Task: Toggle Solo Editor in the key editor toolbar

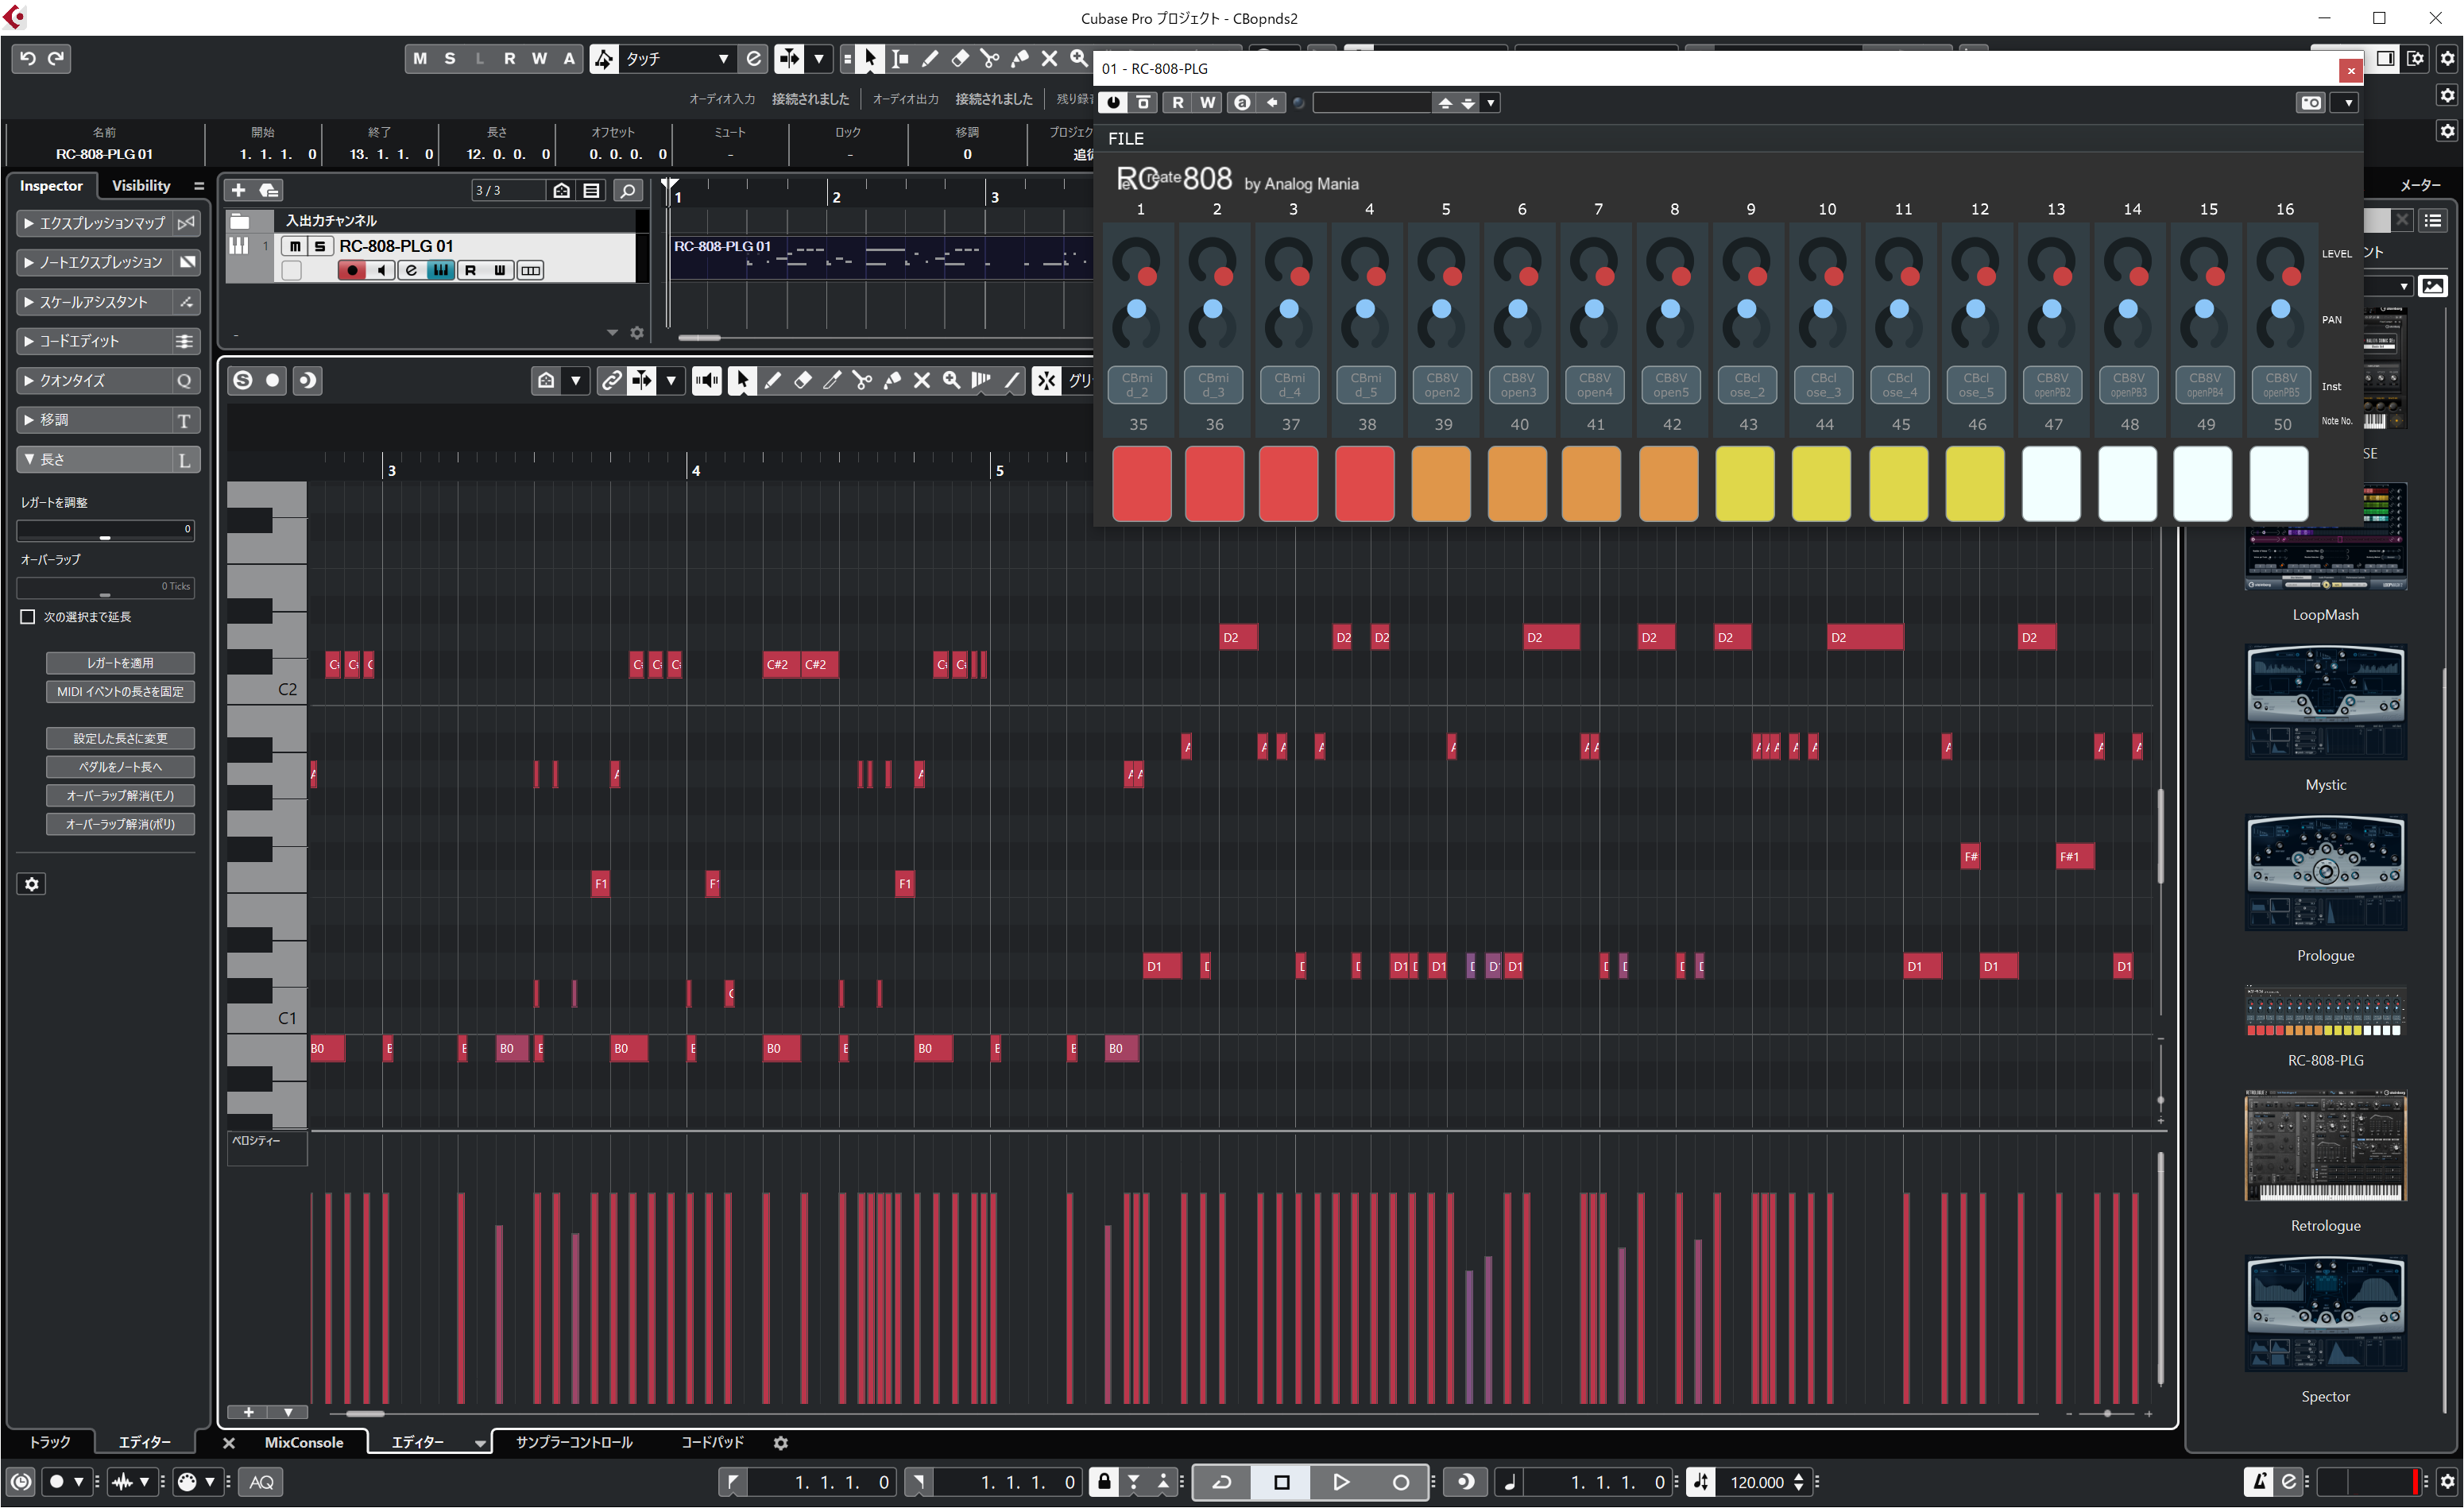Action: (243, 380)
